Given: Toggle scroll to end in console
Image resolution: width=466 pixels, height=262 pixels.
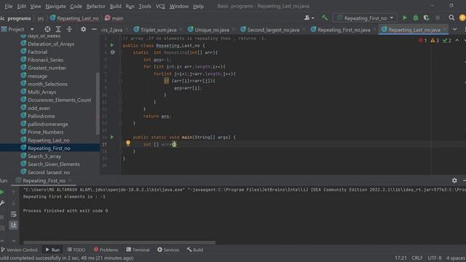Looking at the screenshot, I should pos(13,225).
